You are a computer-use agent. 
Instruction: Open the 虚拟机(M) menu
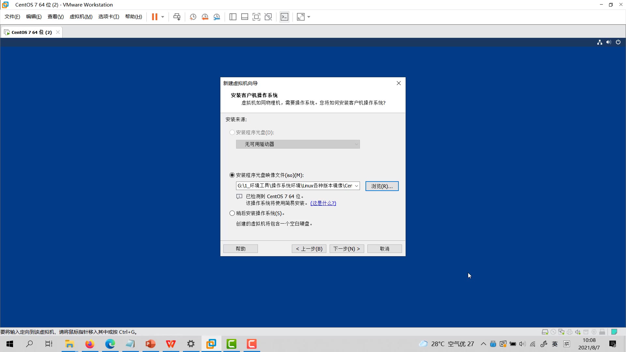coord(81,17)
